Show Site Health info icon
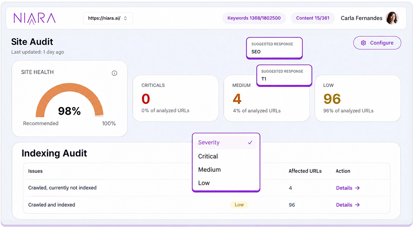Viewport: 413px width, 227px height. pos(114,73)
